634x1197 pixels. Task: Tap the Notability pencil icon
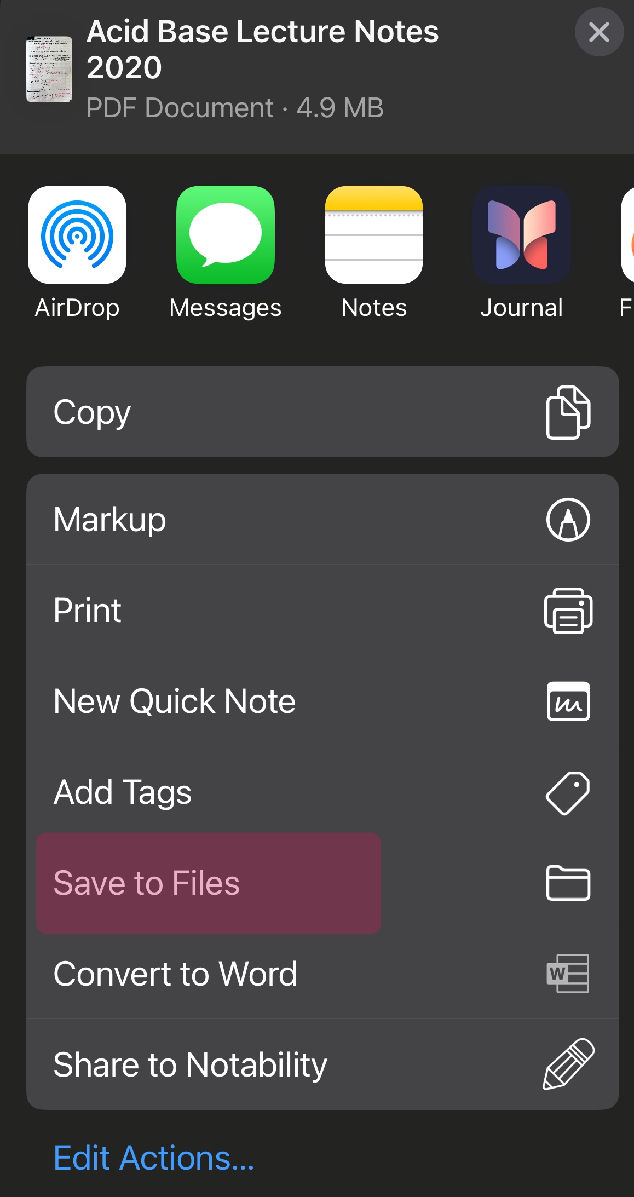point(568,1064)
